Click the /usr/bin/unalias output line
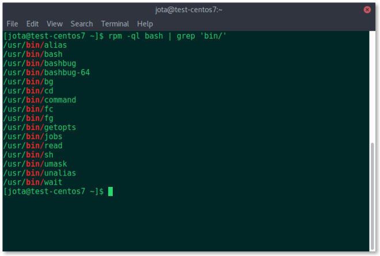The image size is (380, 256). tap(39, 173)
